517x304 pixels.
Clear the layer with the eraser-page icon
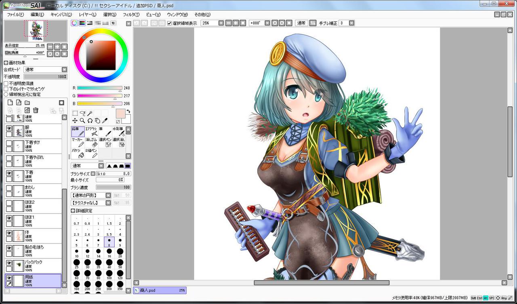pos(27,110)
